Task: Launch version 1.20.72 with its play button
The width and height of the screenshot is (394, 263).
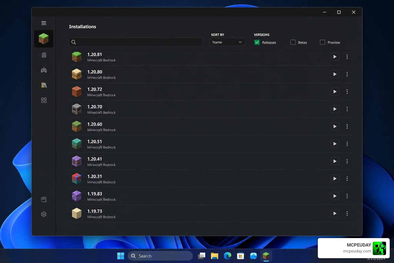Action: [335, 92]
